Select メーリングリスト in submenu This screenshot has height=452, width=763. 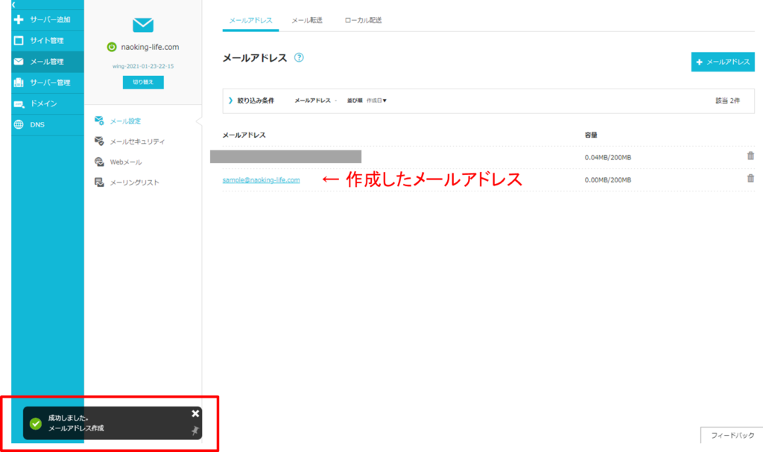point(135,182)
